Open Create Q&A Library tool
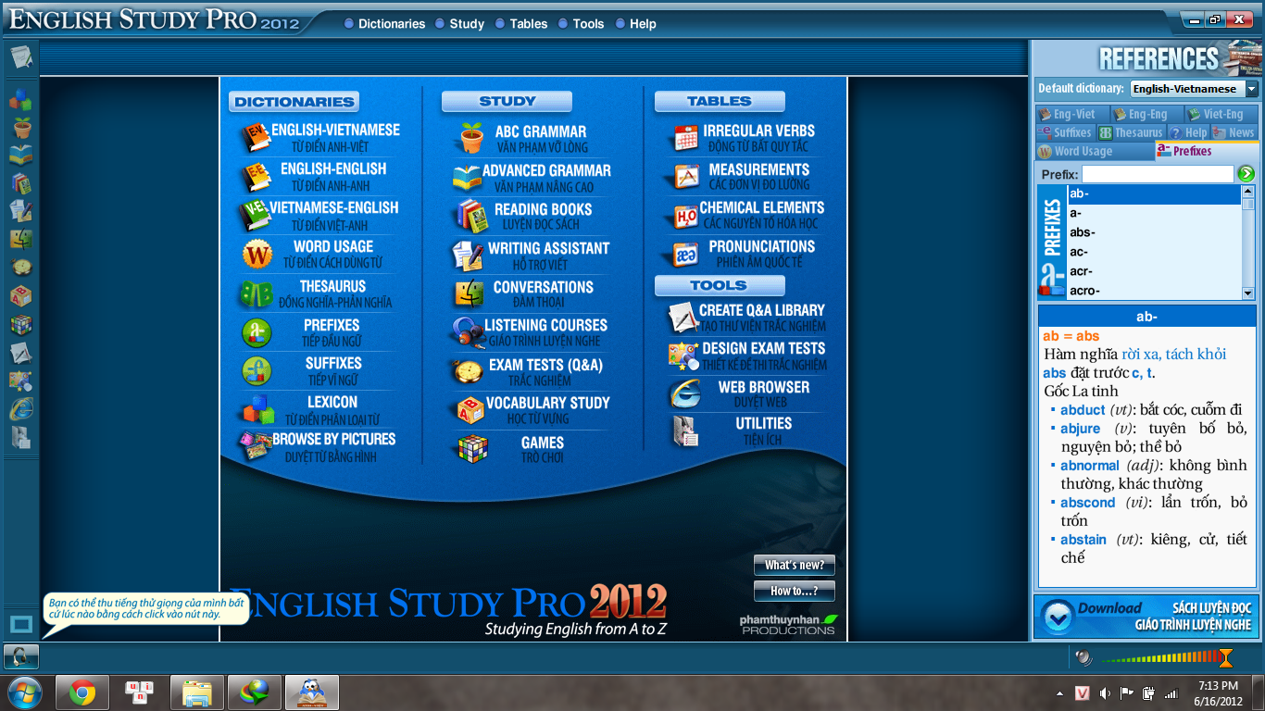The image size is (1265, 711). pyautogui.click(x=746, y=318)
